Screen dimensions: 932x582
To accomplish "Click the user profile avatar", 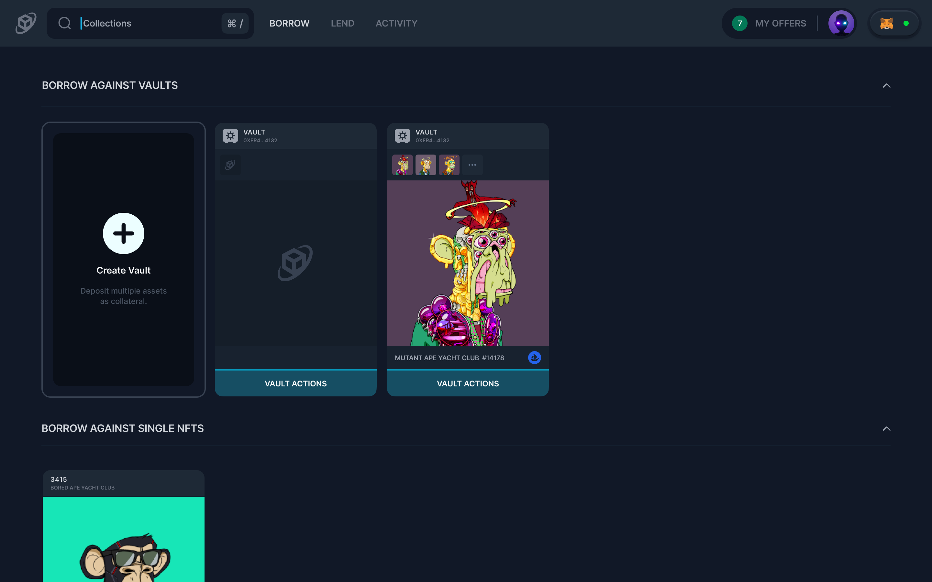I will pyautogui.click(x=841, y=24).
